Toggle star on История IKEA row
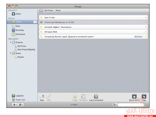 (x=146, y=32)
